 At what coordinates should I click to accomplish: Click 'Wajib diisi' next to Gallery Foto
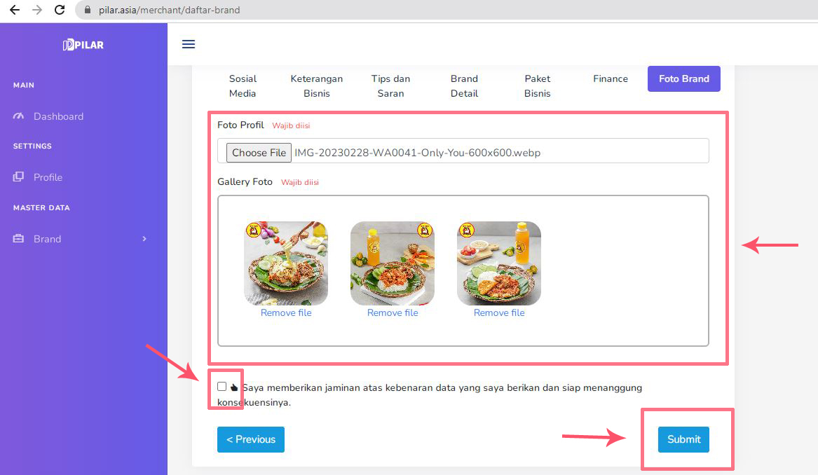(x=300, y=182)
